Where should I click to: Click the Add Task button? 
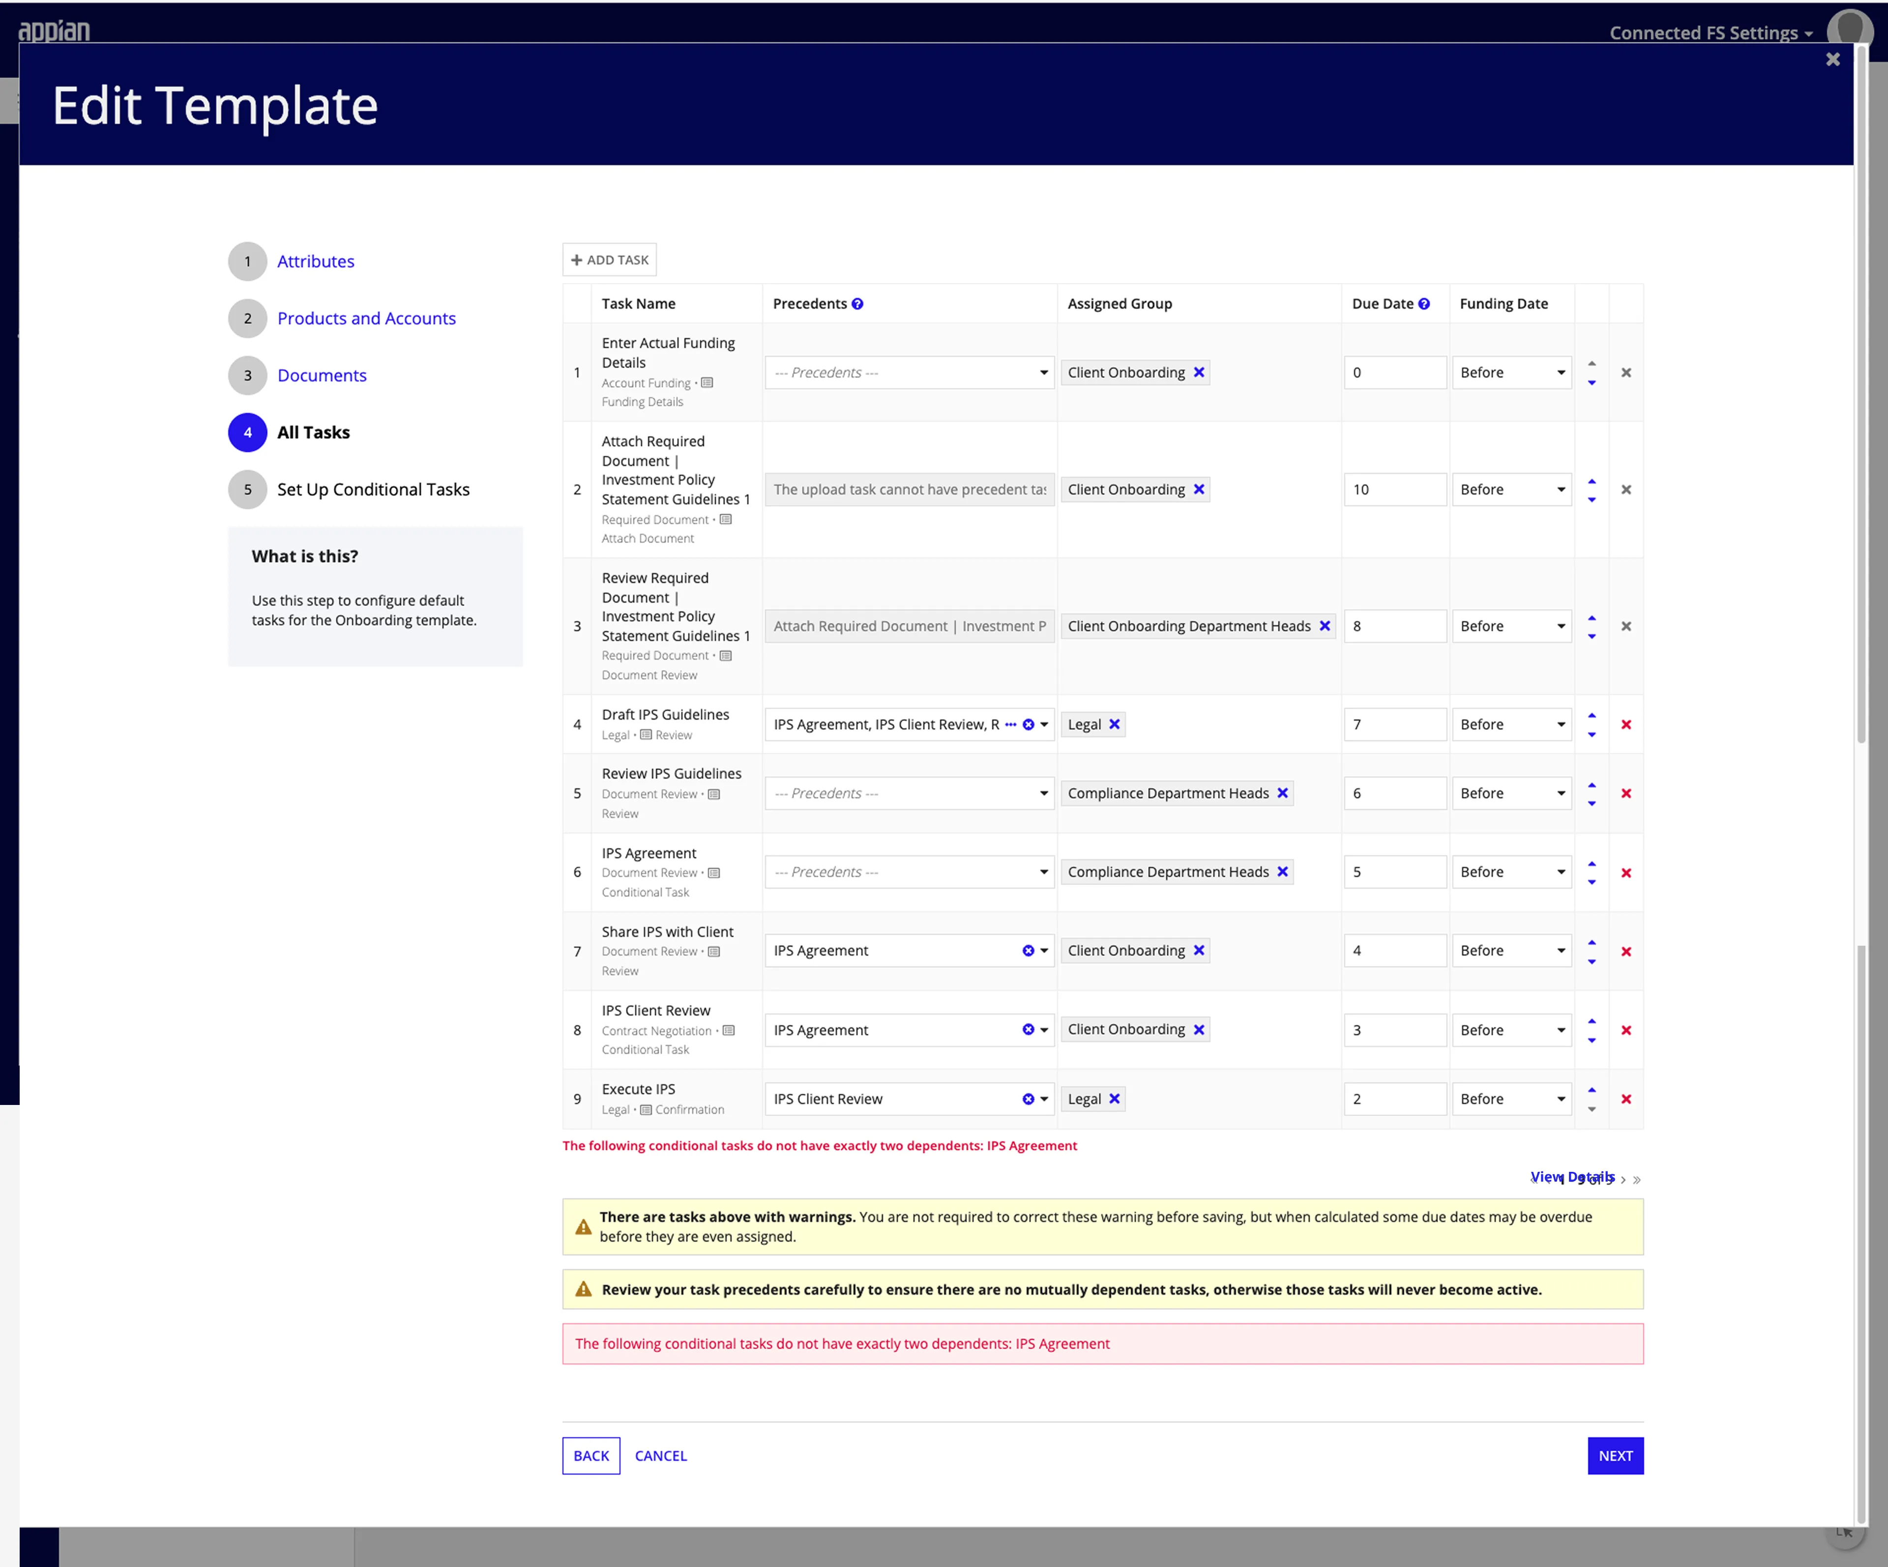609,260
